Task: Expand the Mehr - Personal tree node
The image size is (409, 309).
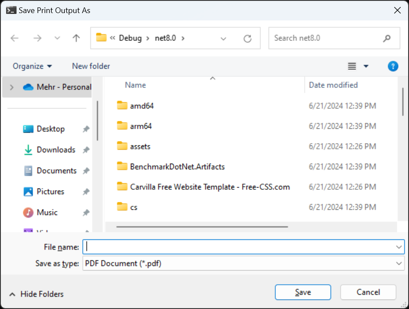Action: click(12, 87)
